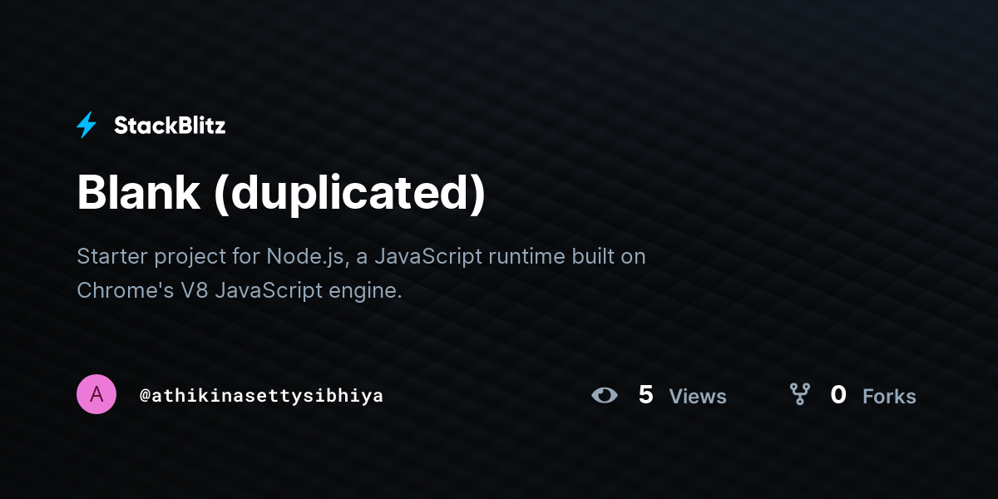Click the word "for" in the description
998x499 pixels.
point(246,256)
